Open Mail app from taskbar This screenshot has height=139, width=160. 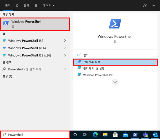click(x=125, y=135)
